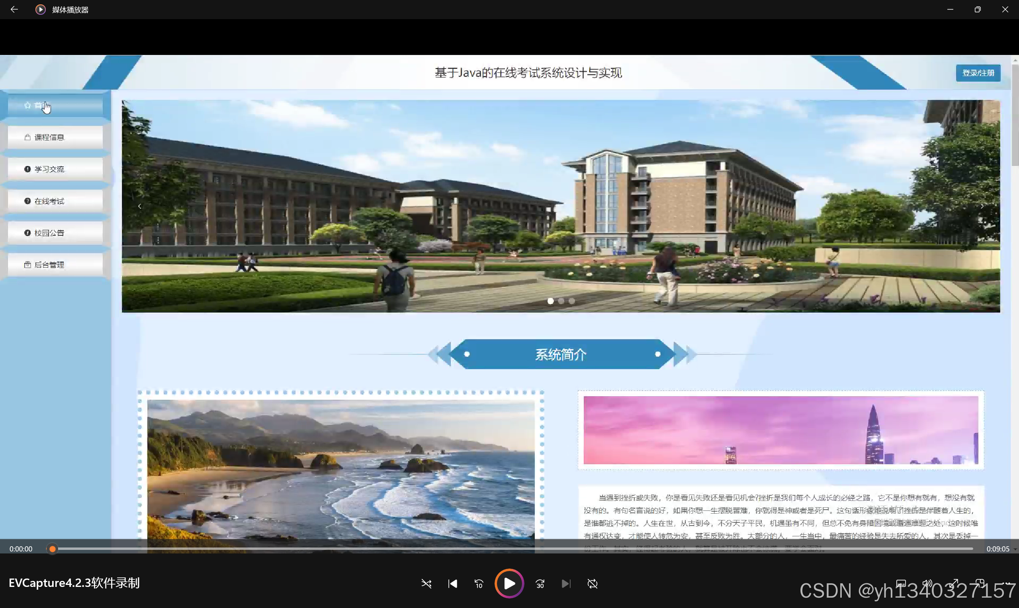This screenshot has height=608, width=1019.
Task: Skip forward 30 seconds
Action: click(x=540, y=583)
